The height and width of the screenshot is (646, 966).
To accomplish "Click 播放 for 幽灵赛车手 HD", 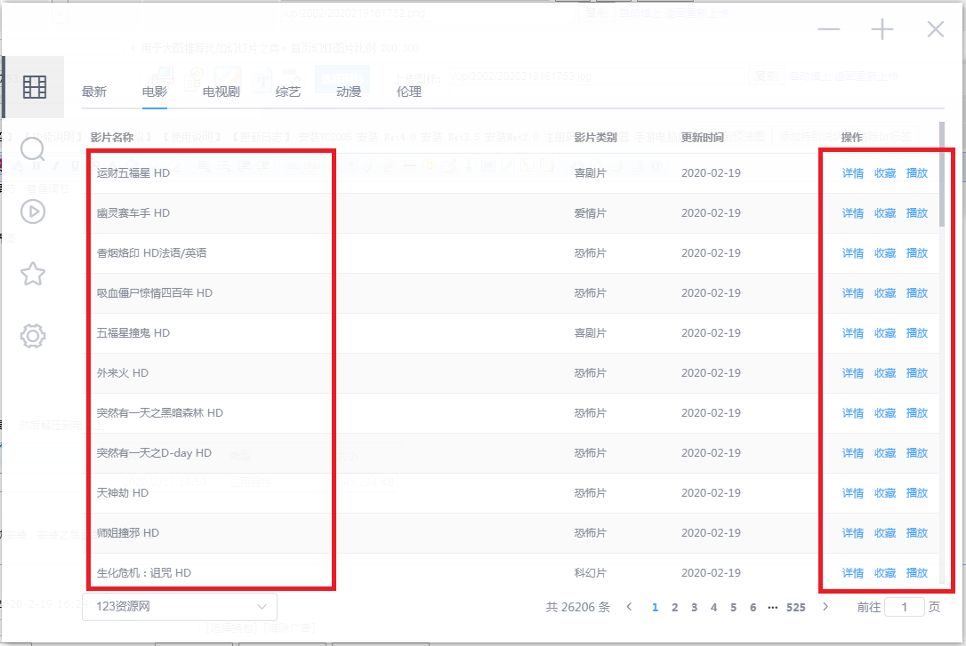I will tap(916, 213).
